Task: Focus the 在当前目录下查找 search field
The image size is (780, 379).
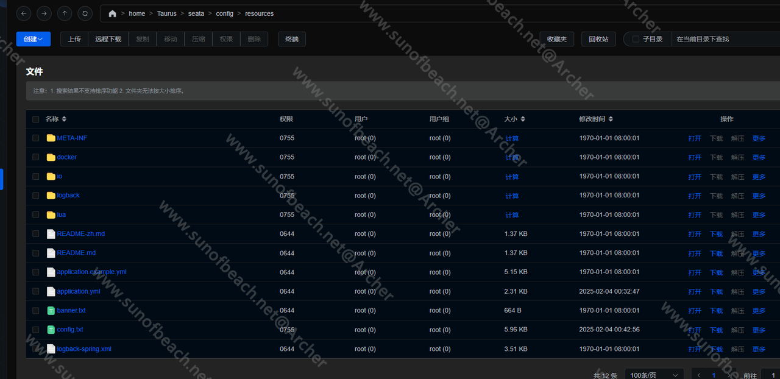Action: 725,39
